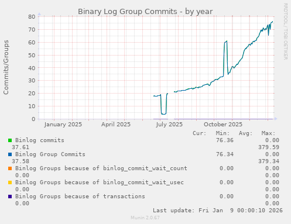Click the value 379.59

269,147
